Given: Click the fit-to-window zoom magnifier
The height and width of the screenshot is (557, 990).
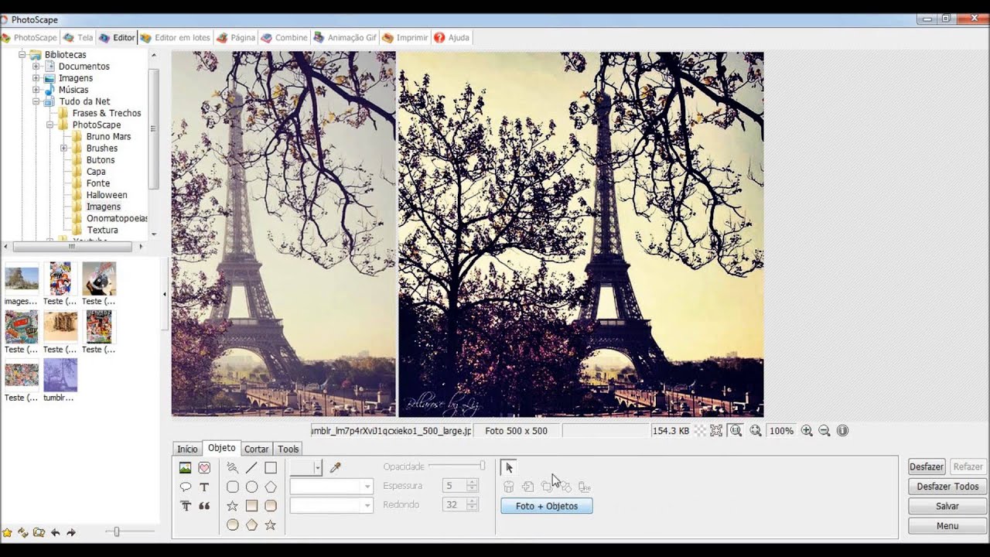Looking at the screenshot, I should point(755,431).
